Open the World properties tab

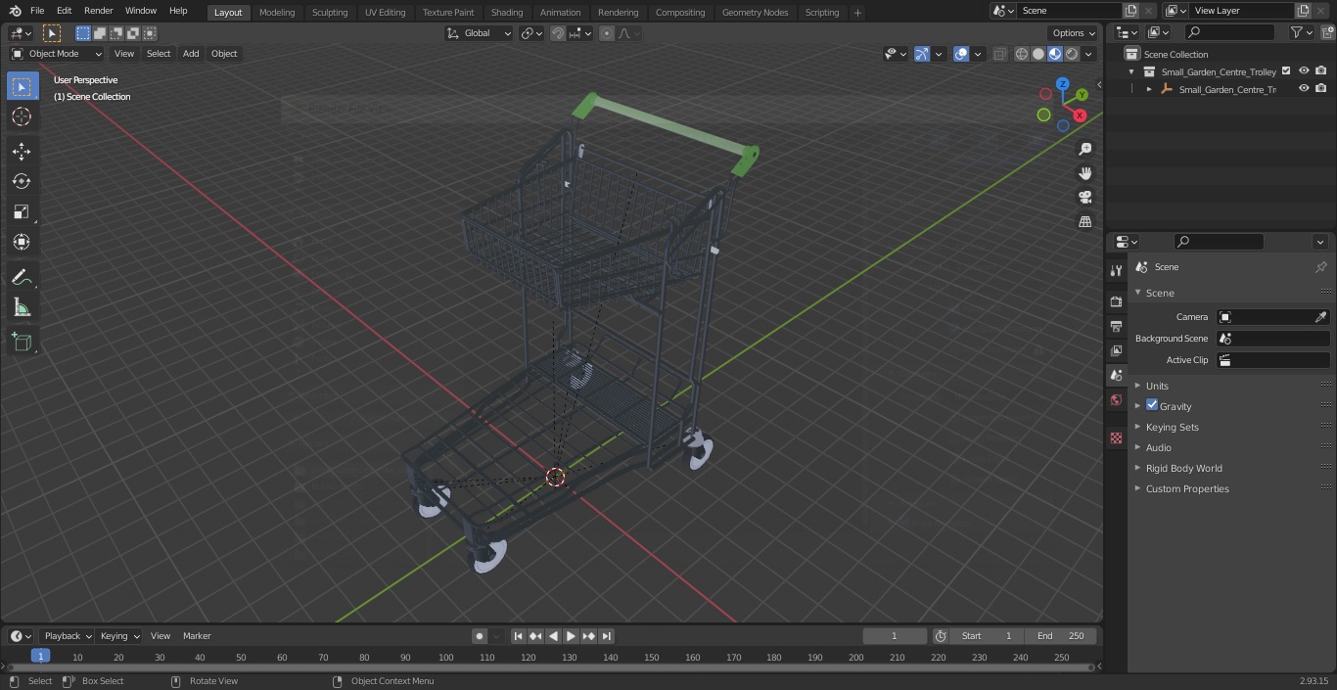[x=1116, y=399]
